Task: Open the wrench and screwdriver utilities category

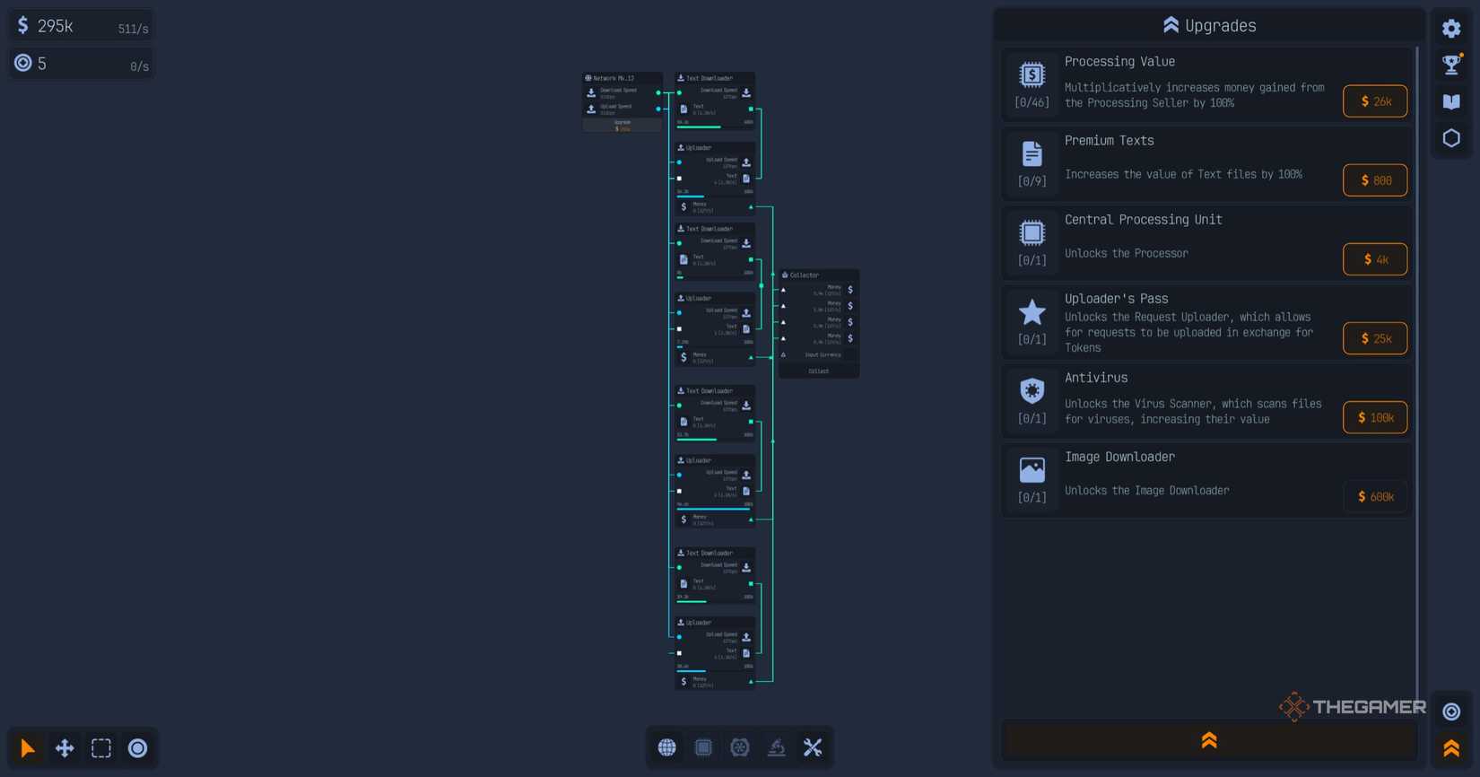Action: (813, 747)
